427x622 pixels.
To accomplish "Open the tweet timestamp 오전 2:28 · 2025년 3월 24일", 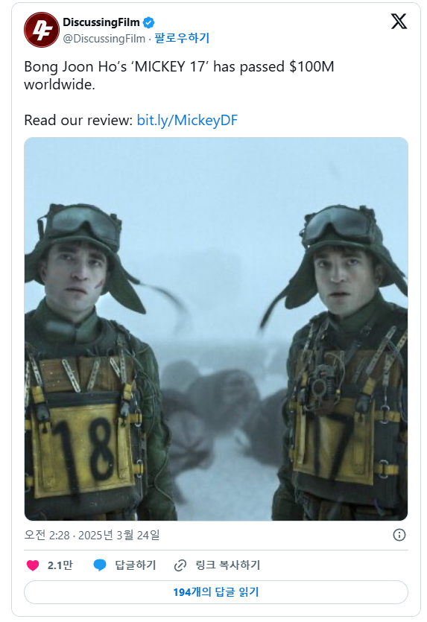I will (92, 535).
